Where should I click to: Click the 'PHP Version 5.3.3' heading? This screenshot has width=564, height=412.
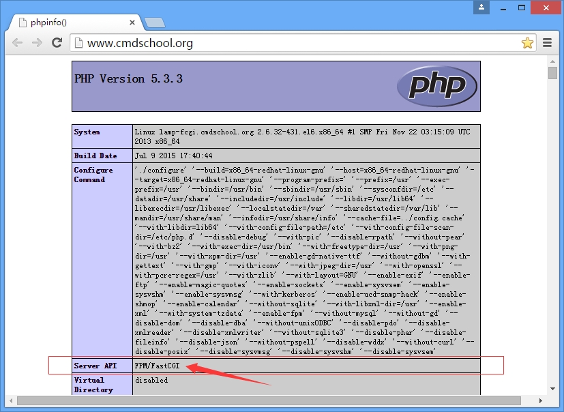pyautogui.click(x=128, y=79)
